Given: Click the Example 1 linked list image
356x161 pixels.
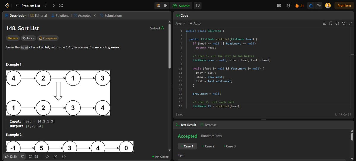Looking at the screenshot, I should 58,93.
